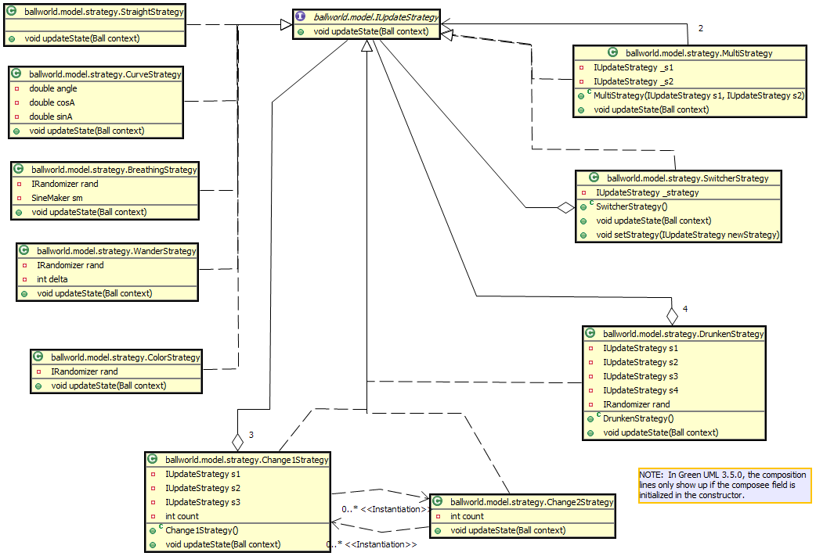Viewport: 816px width, 556px height.
Task: Click the aggregation diamond left of SwitcherStrategy
Action: pos(565,208)
